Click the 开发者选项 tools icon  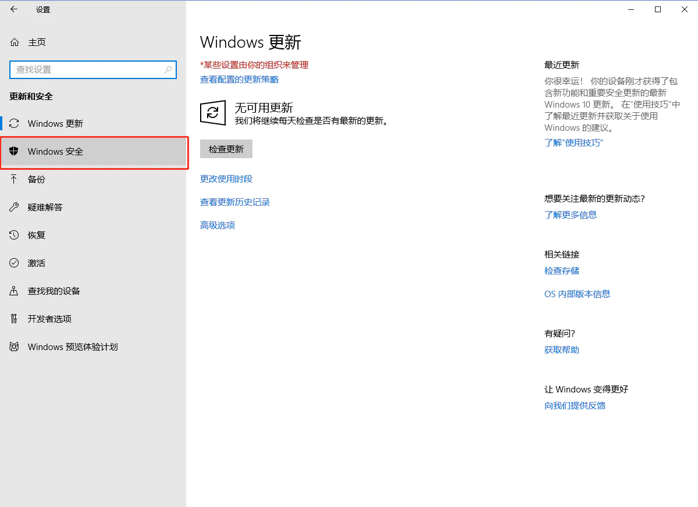(x=15, y=319)
